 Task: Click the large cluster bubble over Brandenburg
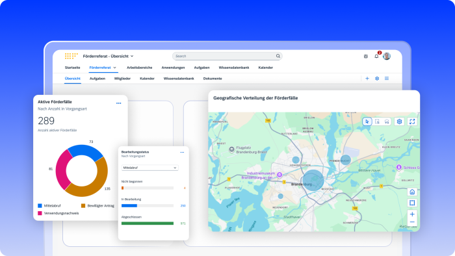[x=313, y=180]
